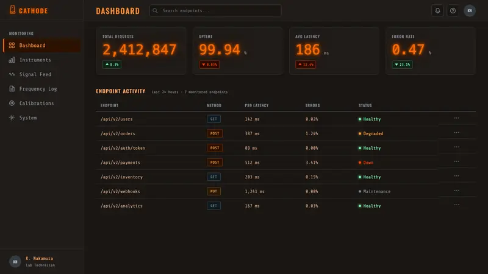The image size is (488, 274).
Task: Open System in the sidebar
Action: point(41,118)
